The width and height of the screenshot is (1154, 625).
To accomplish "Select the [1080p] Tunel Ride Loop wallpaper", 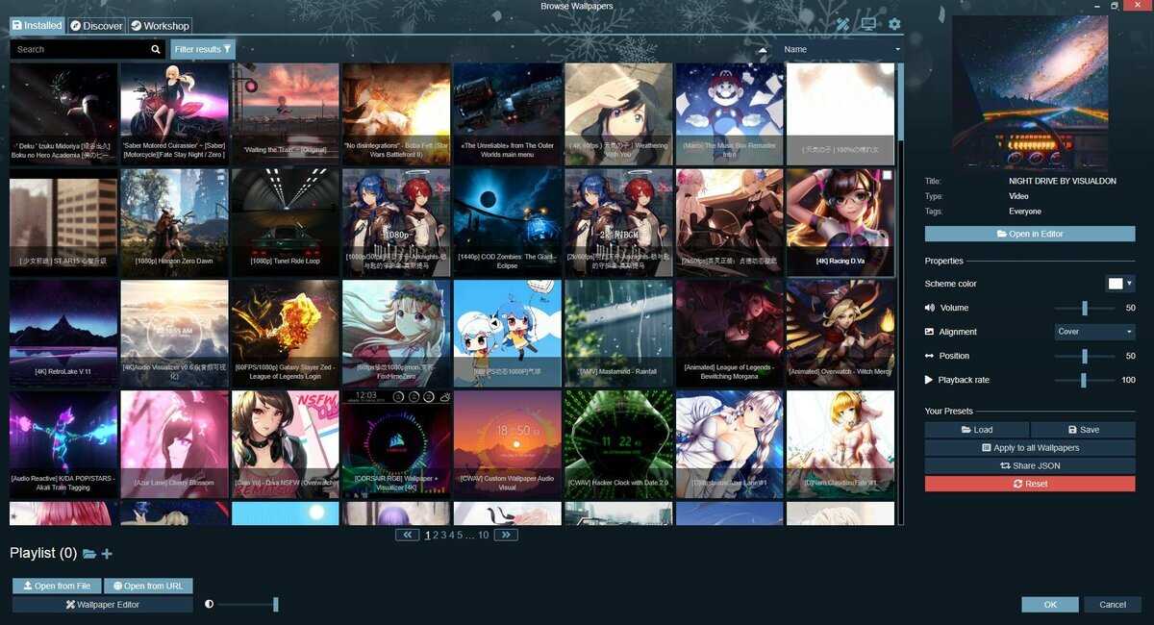I will tap(286, 223).
